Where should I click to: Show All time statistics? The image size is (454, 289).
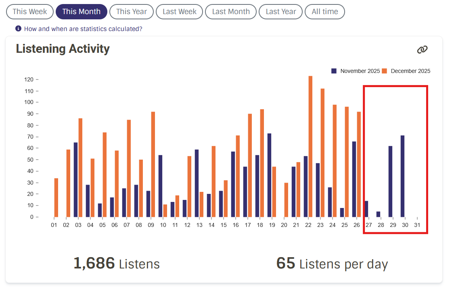pos(324,12)
